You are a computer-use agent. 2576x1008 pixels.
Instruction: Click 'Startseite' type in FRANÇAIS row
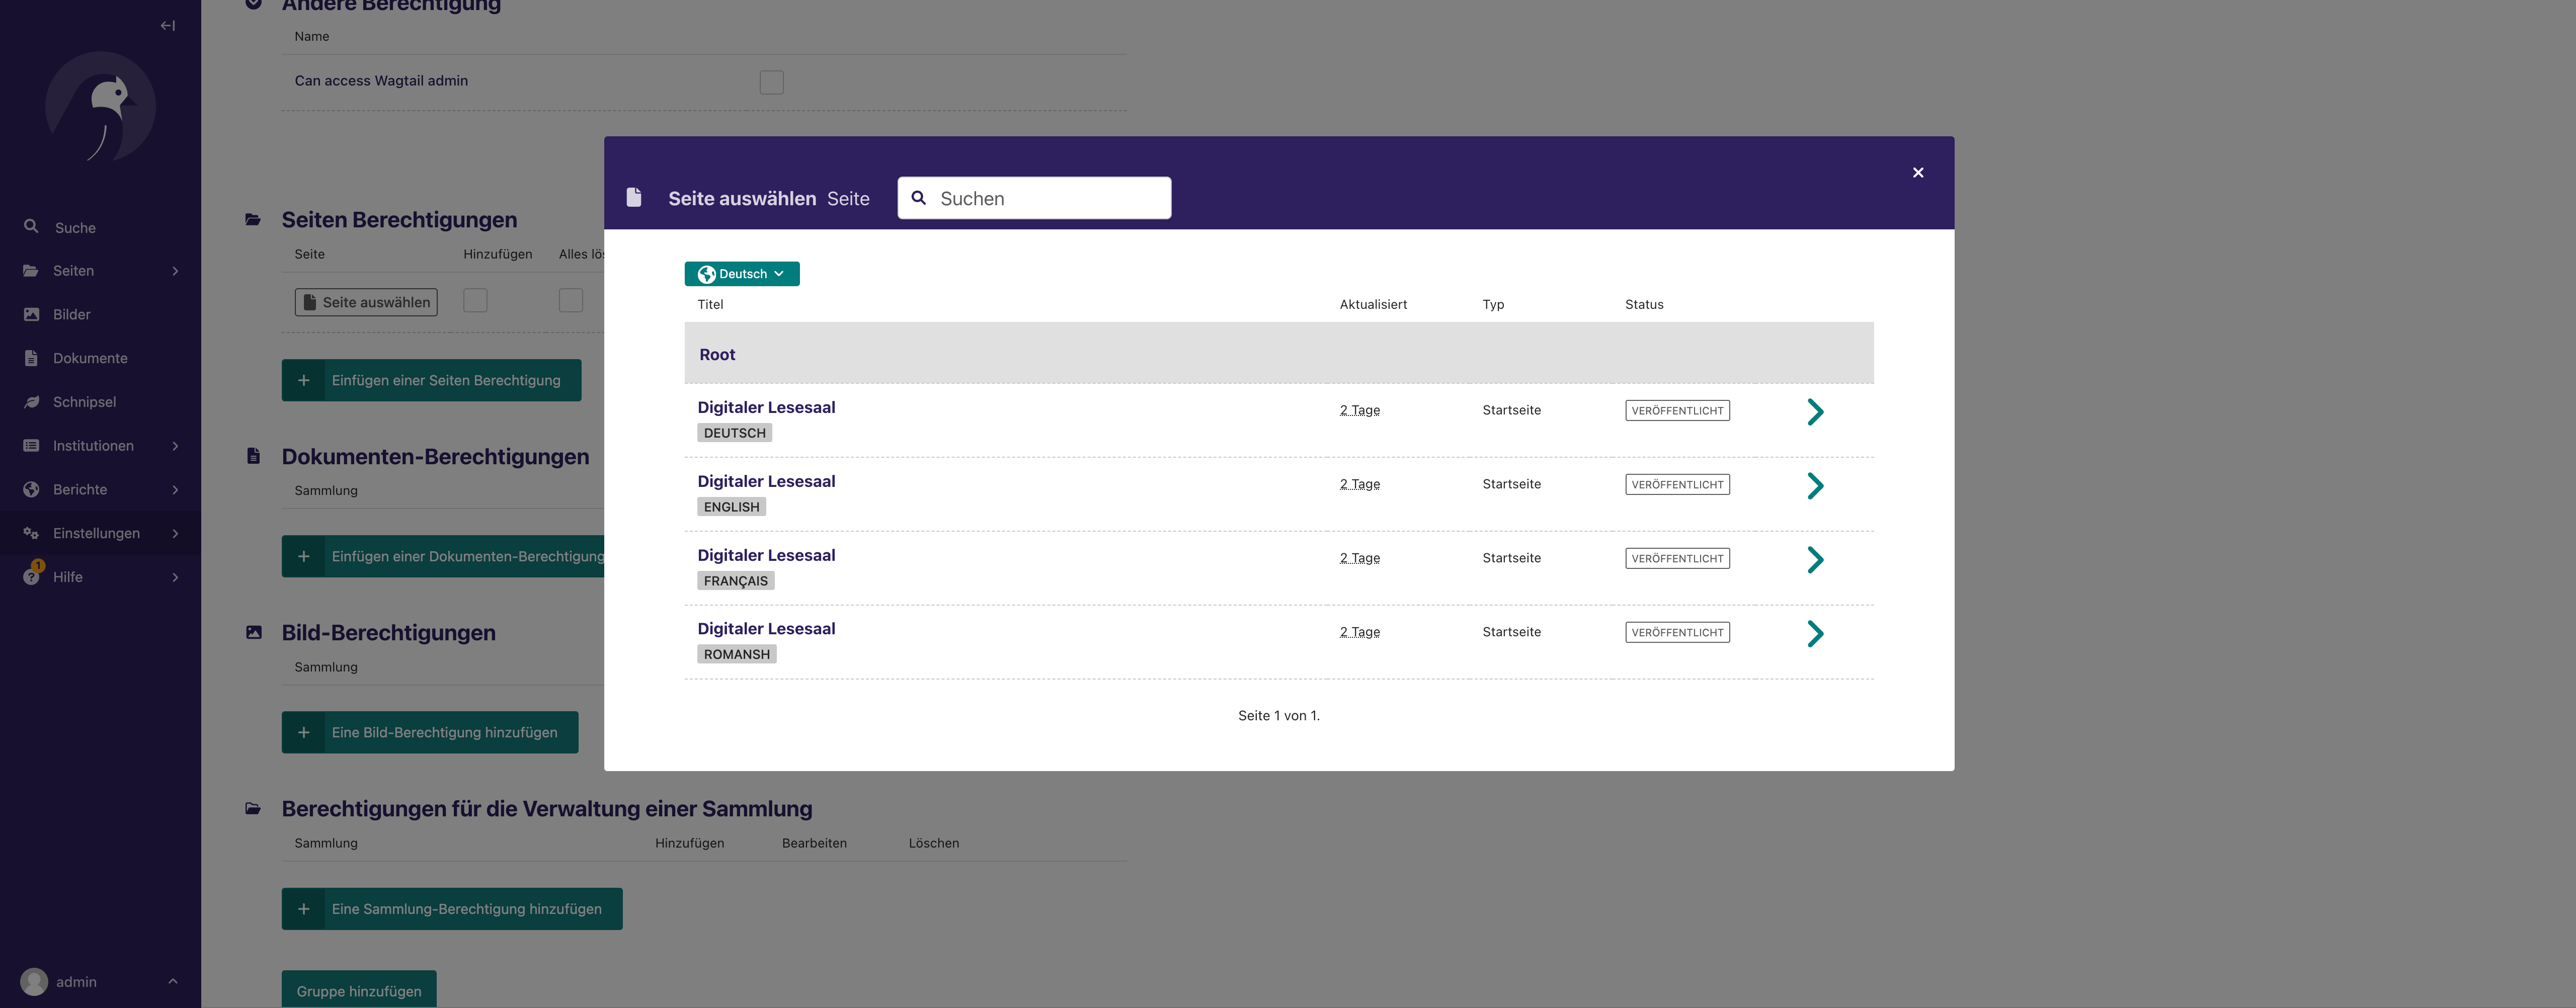click(x=1511, y=558)
